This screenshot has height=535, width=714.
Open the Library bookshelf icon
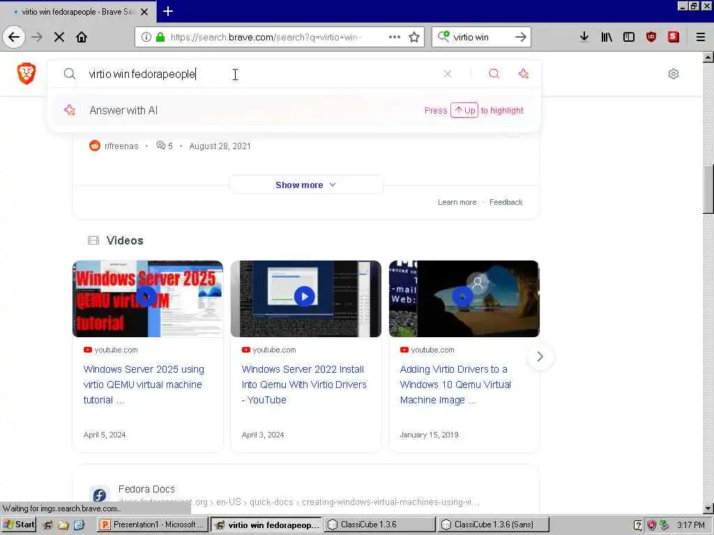tap(607, 37)
